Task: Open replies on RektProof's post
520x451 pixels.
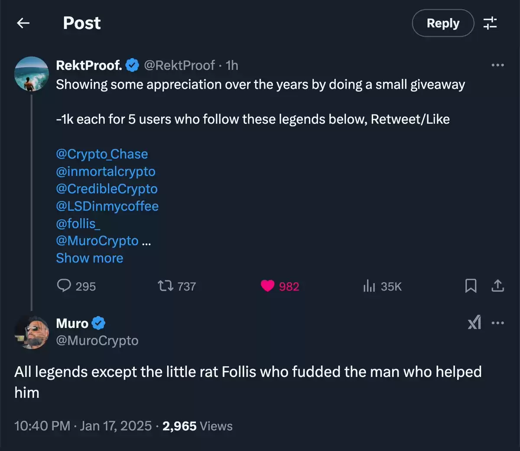Action: point(76,286)
